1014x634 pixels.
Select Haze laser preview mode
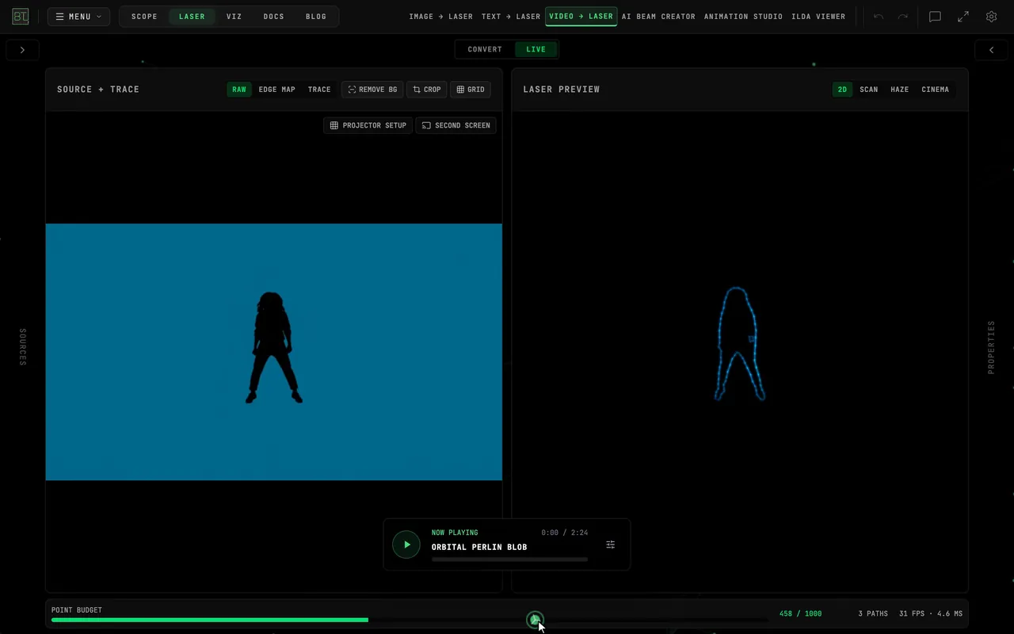pos(900,90)
